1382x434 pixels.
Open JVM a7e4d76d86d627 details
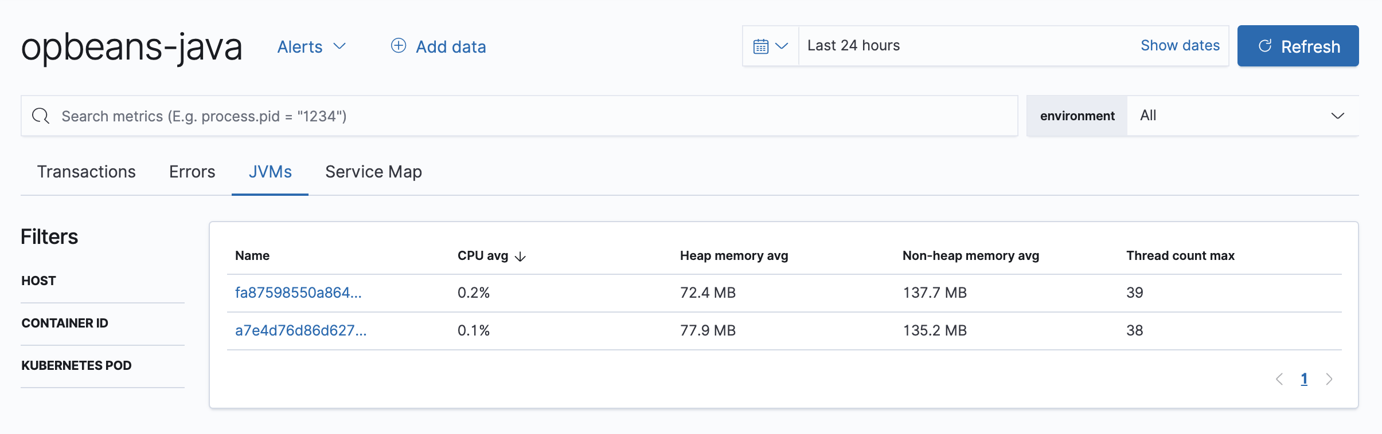point(300,330)
